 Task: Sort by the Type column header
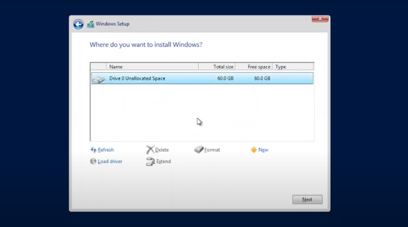293,67
